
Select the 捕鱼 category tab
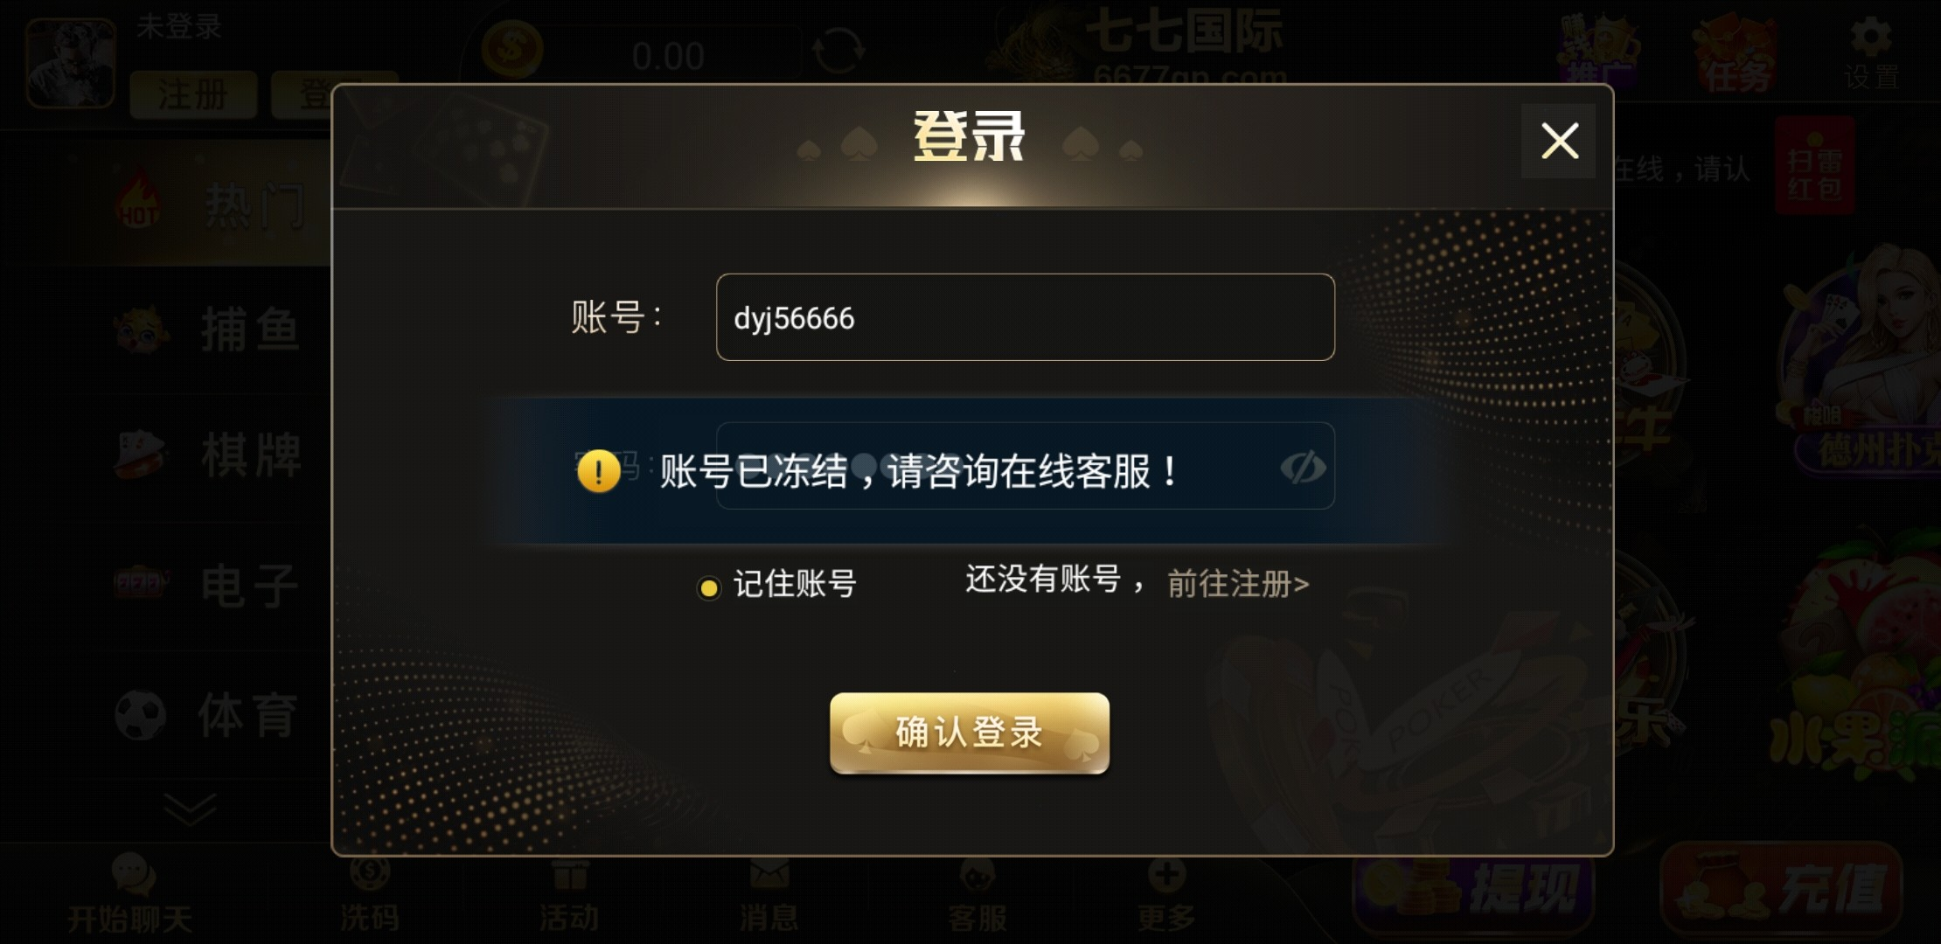(208, 330)
